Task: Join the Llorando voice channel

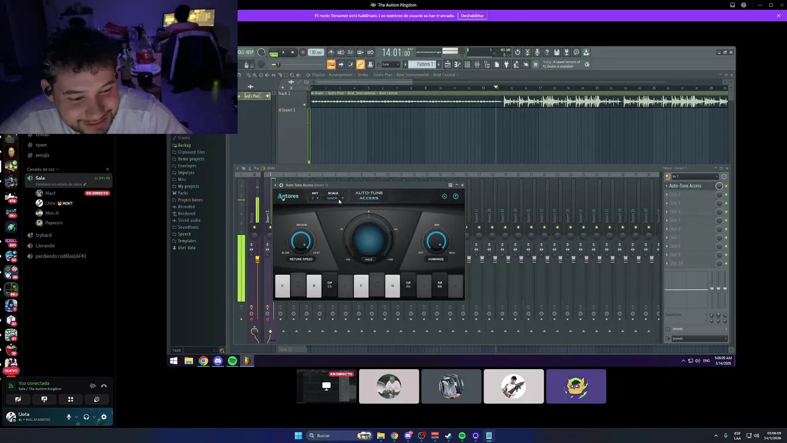Action: pyautogui.click(x=45, y=245)
